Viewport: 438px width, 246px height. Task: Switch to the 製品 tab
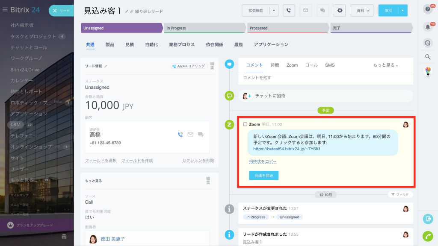click(110, 44)
